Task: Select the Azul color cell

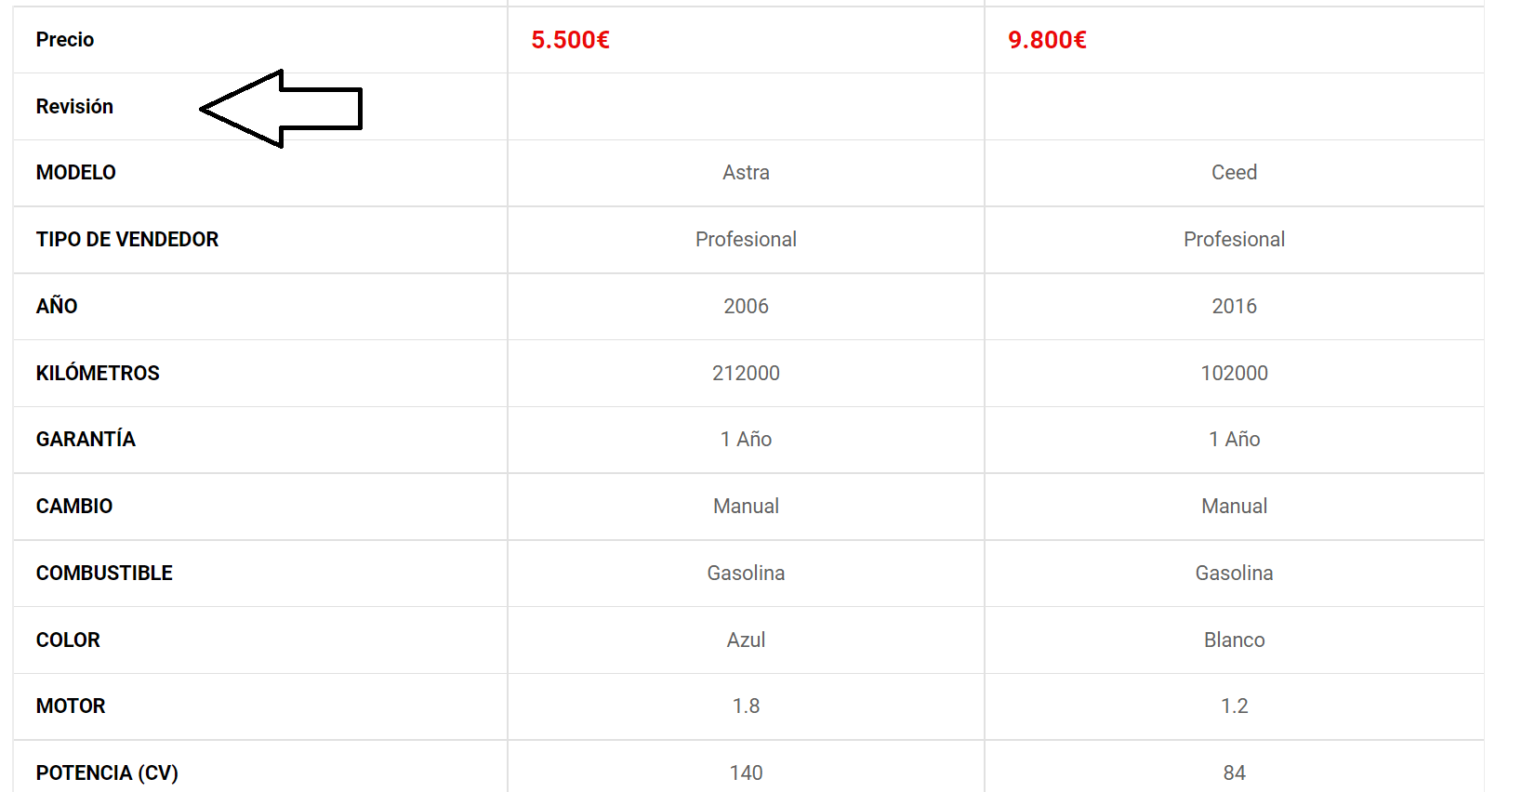Action: coord(746,640)
